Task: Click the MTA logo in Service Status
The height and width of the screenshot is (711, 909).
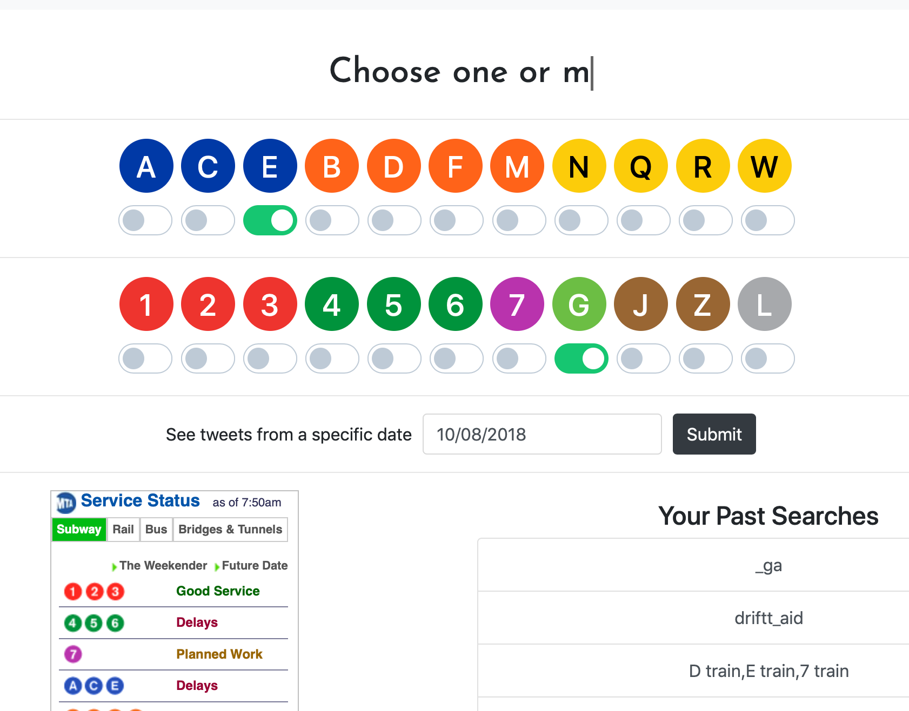Action: [66, 503]
